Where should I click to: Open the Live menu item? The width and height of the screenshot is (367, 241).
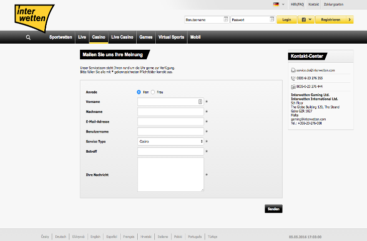pos(82,37)
